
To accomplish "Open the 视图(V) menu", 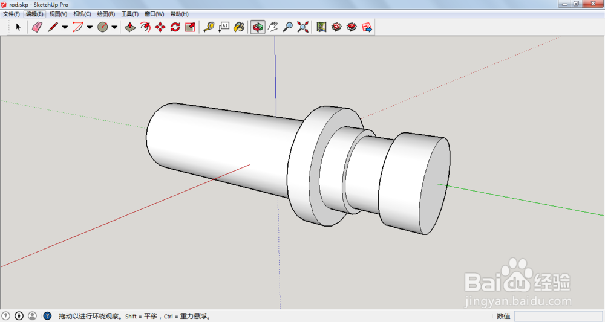I will coord(58,14).
